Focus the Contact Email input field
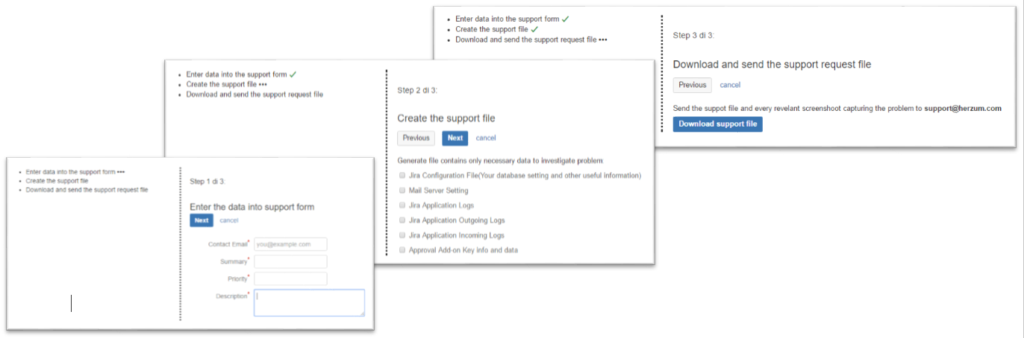The height and width of the screenshot is (338, 1024). [290, 244]
